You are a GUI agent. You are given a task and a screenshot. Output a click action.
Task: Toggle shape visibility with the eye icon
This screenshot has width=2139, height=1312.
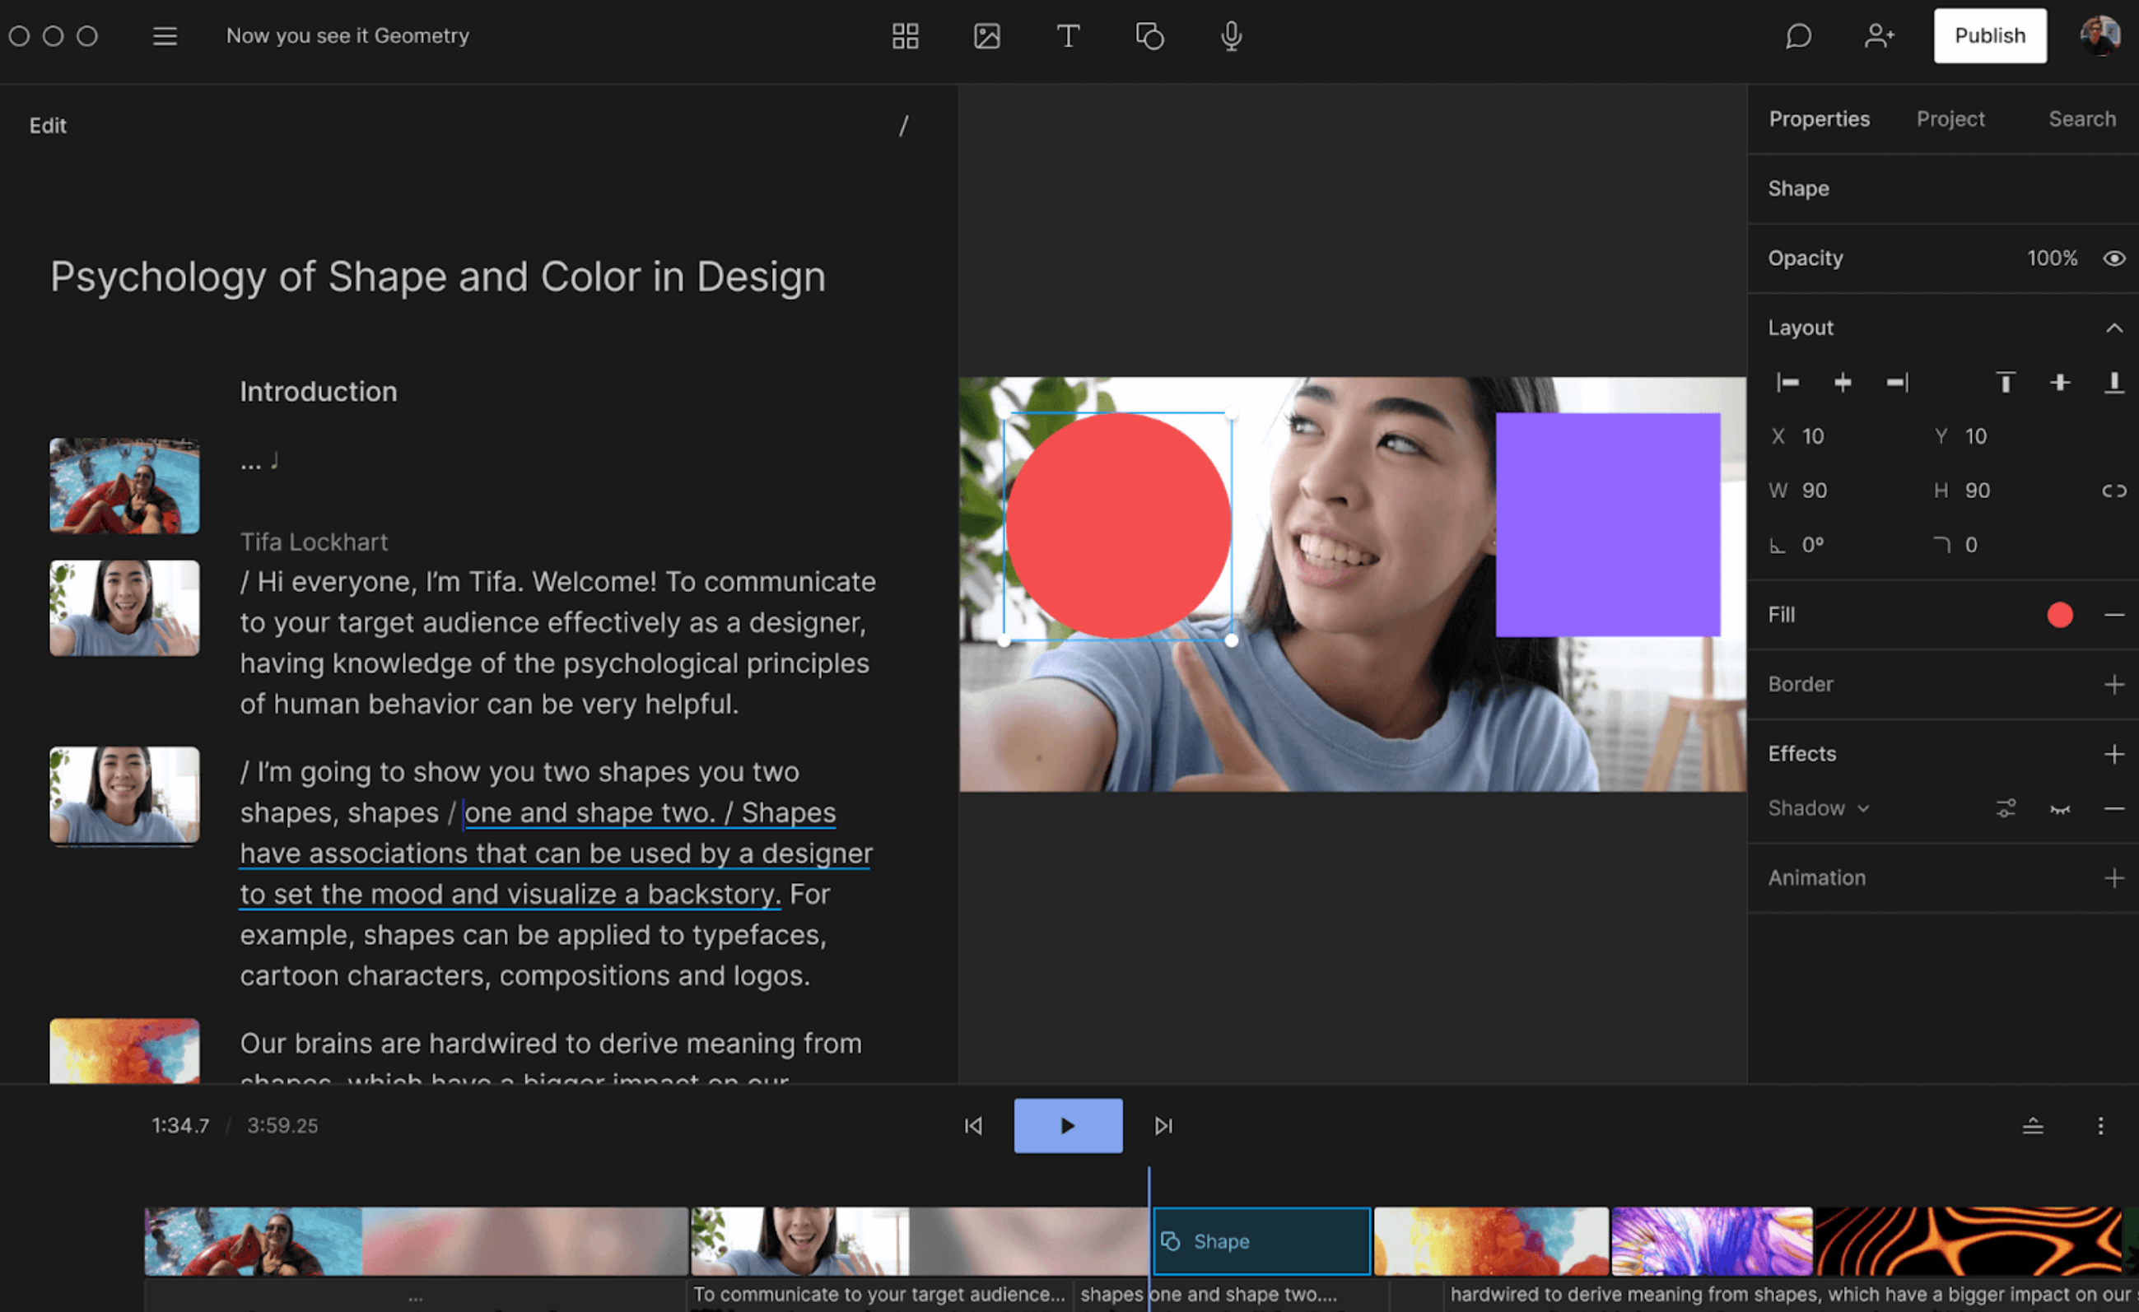2113,258
